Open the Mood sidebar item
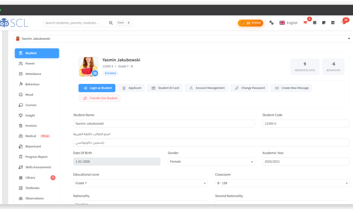This screenshot has height=209, width=353. pos(37,95)
